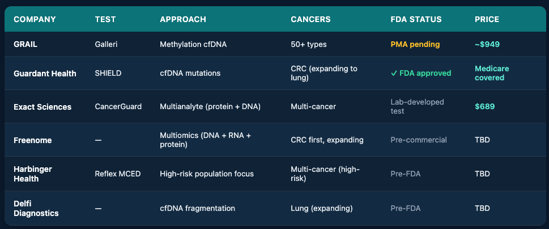Select the CancerGuard test name

point(118,107)
